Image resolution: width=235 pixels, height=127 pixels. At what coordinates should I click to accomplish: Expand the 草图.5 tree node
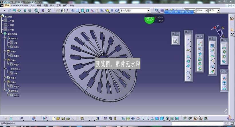5,78
